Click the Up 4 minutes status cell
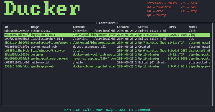This screenshot has height=112, width=215. pos(148,35)
